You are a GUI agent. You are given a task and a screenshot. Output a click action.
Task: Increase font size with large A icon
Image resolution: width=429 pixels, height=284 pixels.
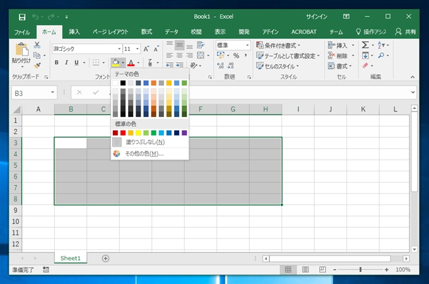pos(146,49)
